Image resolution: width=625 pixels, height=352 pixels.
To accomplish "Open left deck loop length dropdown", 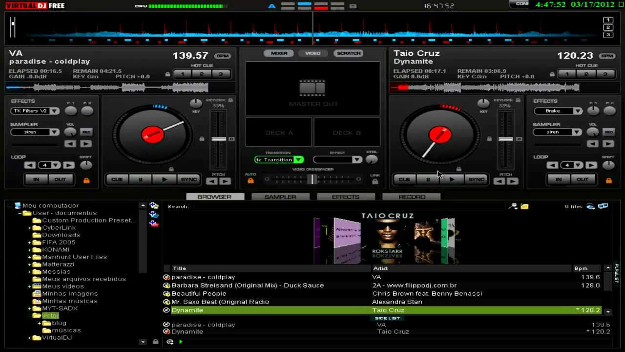I will tap(56, 165).
